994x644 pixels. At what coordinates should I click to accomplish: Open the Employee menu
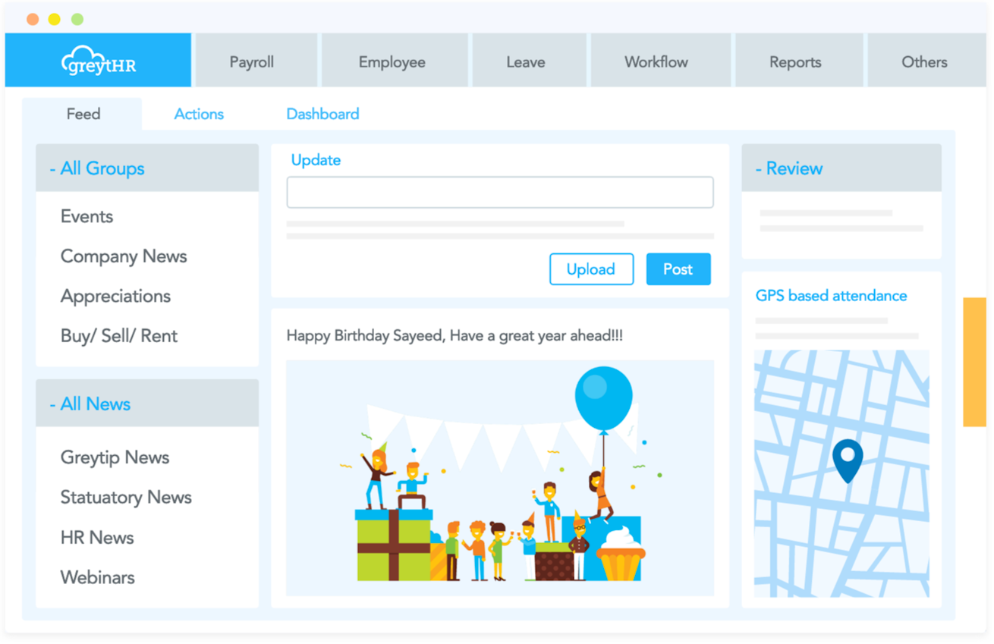(392, 61)
